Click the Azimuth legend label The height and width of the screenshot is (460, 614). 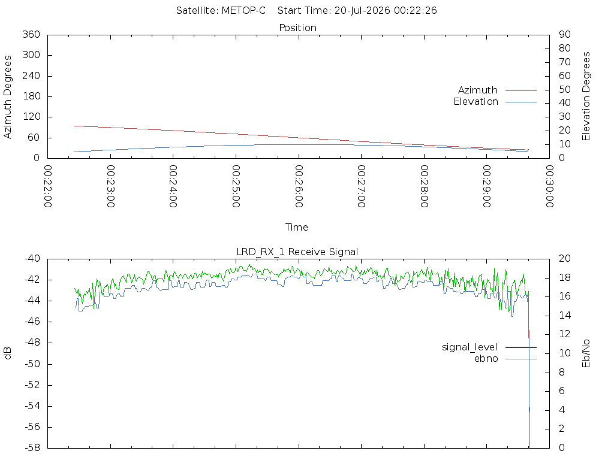(478, 90)
